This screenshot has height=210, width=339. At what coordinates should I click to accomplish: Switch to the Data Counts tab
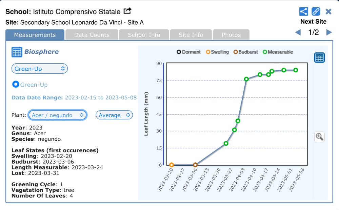(x=92, y=35)
